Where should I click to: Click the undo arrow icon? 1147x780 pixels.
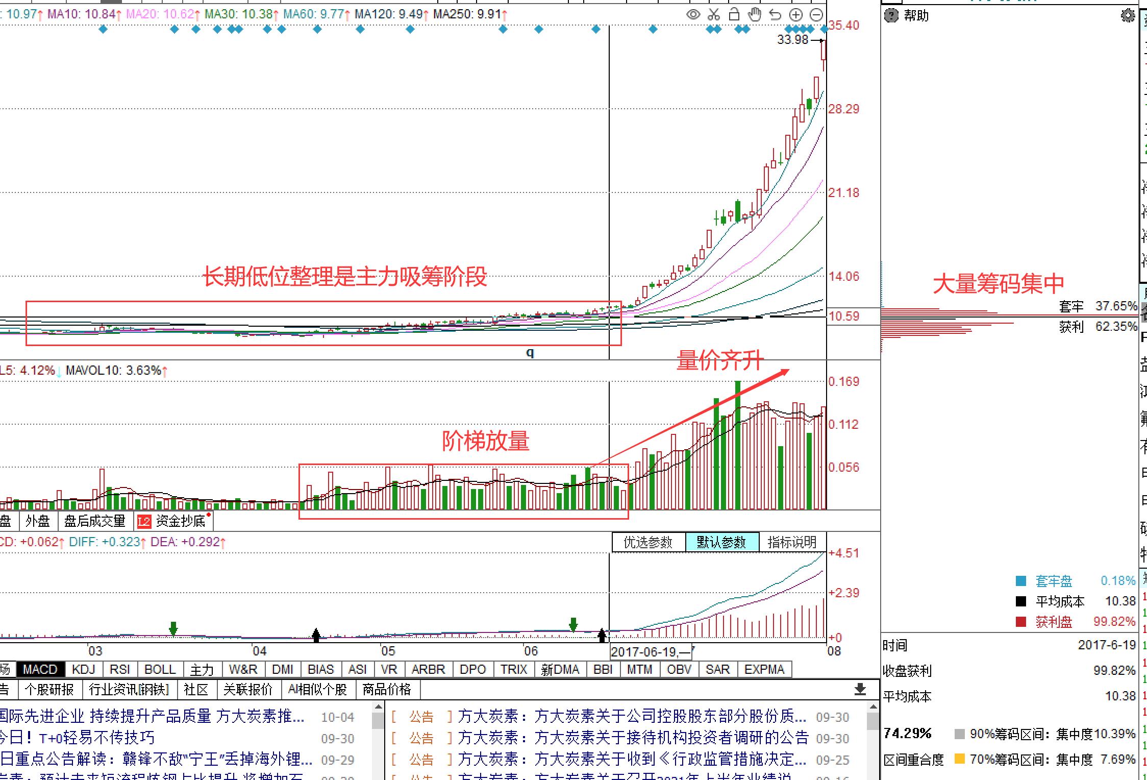tap(776, 15)
